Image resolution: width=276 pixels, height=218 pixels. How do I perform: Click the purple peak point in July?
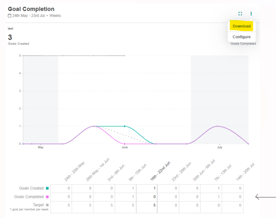point(218,126)
